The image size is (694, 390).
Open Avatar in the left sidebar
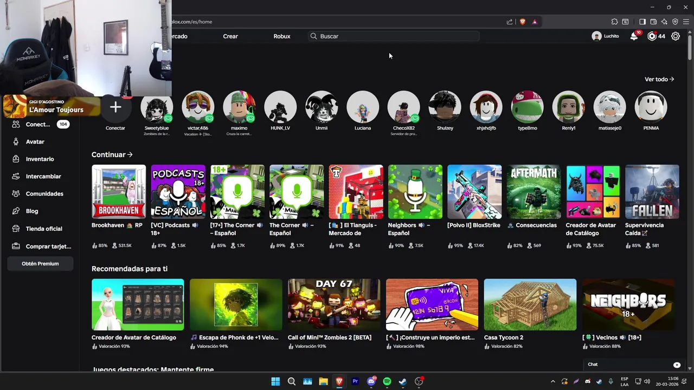(35, 141)
